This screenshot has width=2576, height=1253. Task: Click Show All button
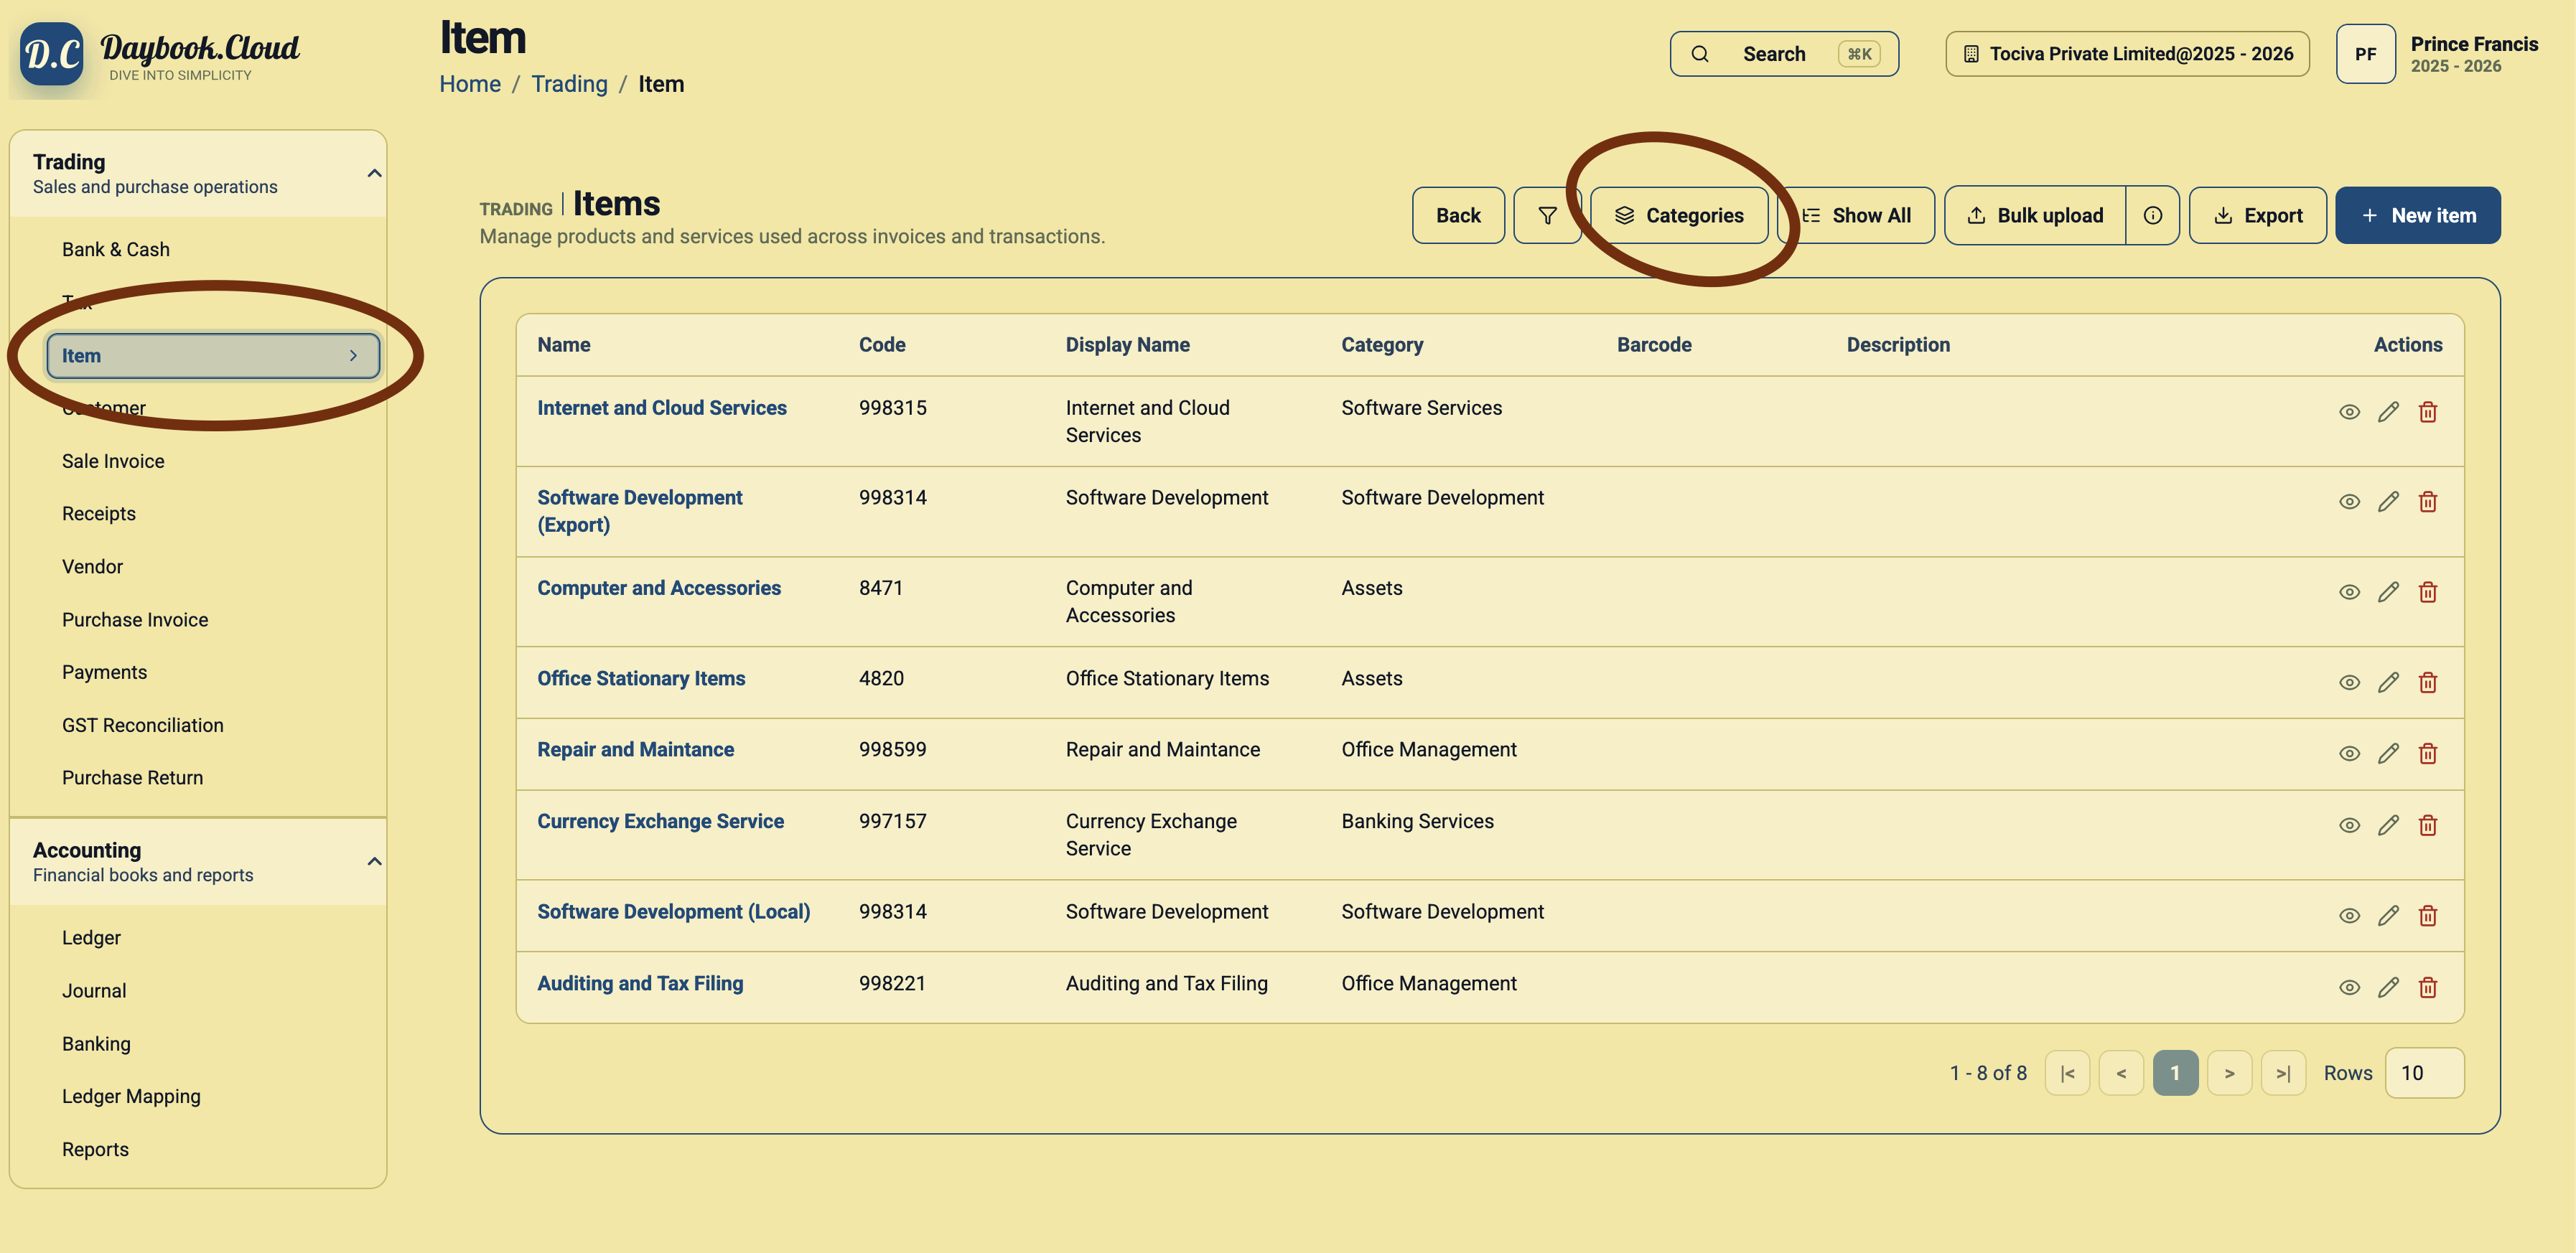click(1856, 215)
